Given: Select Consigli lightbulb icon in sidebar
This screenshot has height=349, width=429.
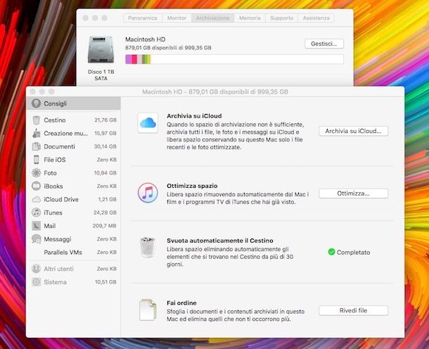Looking at the screenshot, I should point(36,103).
